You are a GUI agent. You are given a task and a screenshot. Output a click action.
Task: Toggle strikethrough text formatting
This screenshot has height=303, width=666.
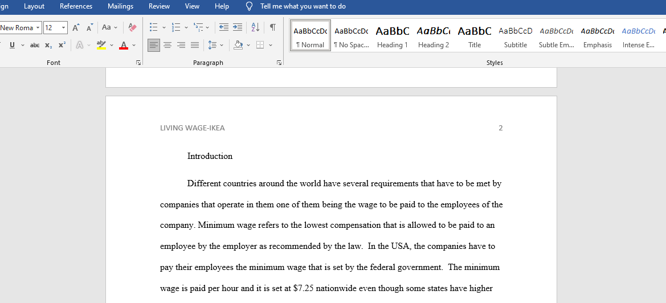tap(35, 45)
